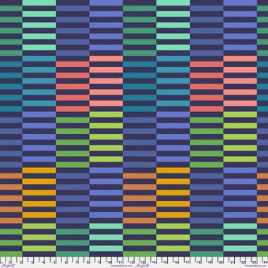Click the ruler mark labeled 14
The height and width of the screenshot is (268, 268).
154,262
